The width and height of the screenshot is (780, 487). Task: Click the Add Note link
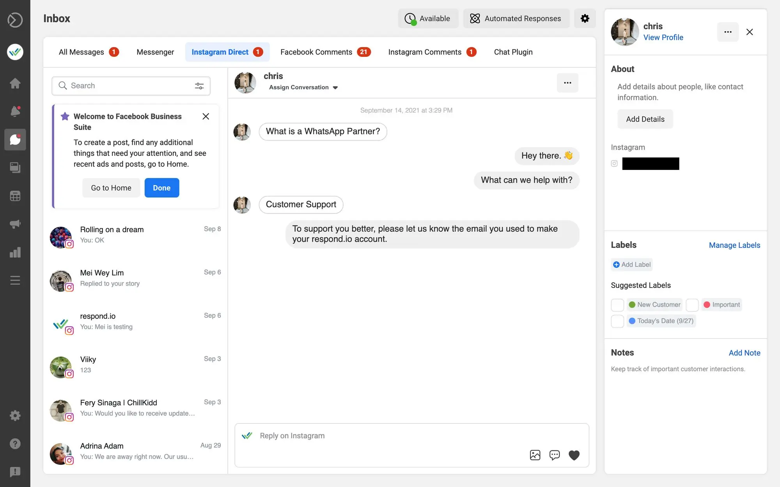tap(745, 353)
